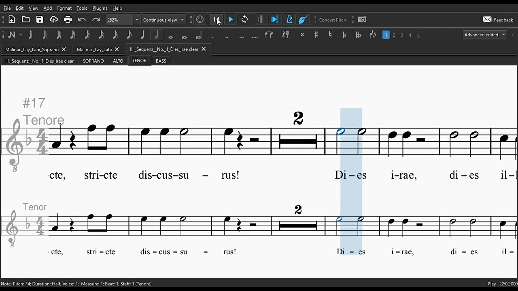Select the highlighted half note on Di
The height and width of the screenshot is (291, 518).
click(341, 132)
